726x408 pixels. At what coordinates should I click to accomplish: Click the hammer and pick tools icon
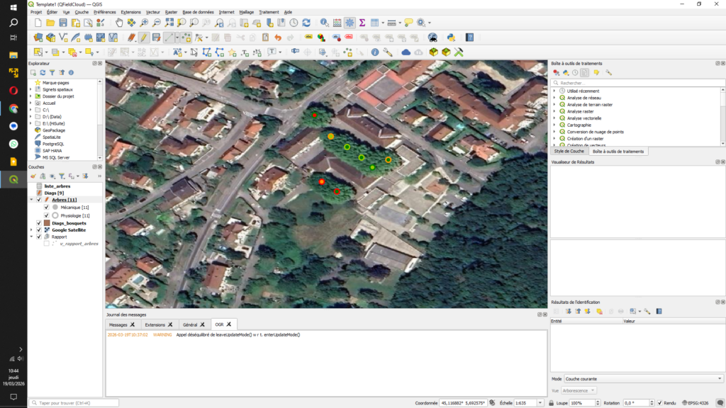pyautogui.click(x=459, y=52)
